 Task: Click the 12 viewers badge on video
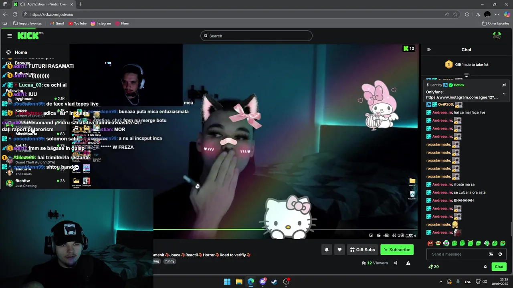(409, 48)
